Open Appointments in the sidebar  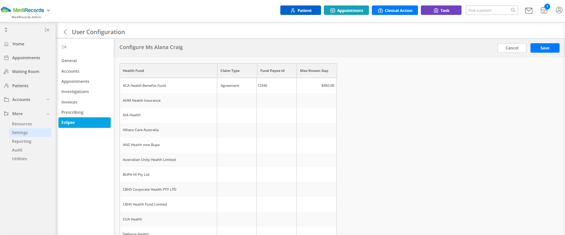pos(26,58)
